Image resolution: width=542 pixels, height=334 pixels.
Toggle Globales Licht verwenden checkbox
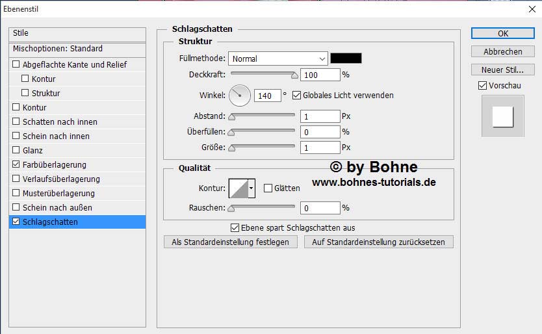point(297,96)
